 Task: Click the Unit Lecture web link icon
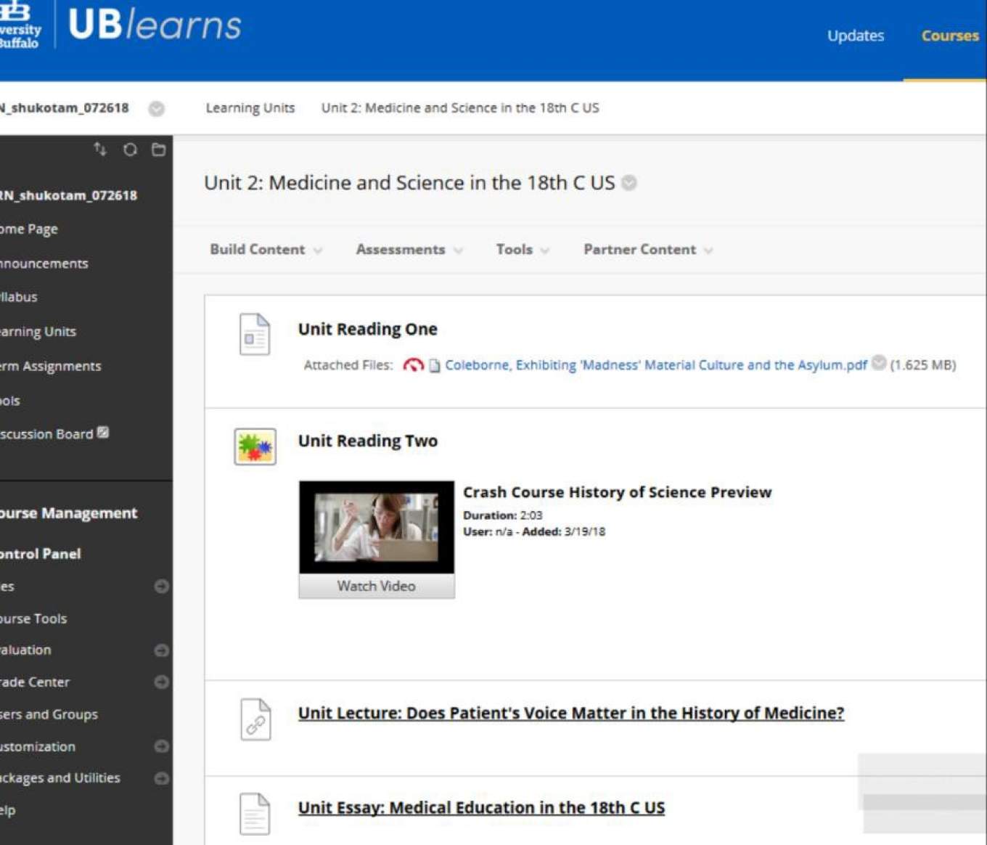tap(255, 719)
